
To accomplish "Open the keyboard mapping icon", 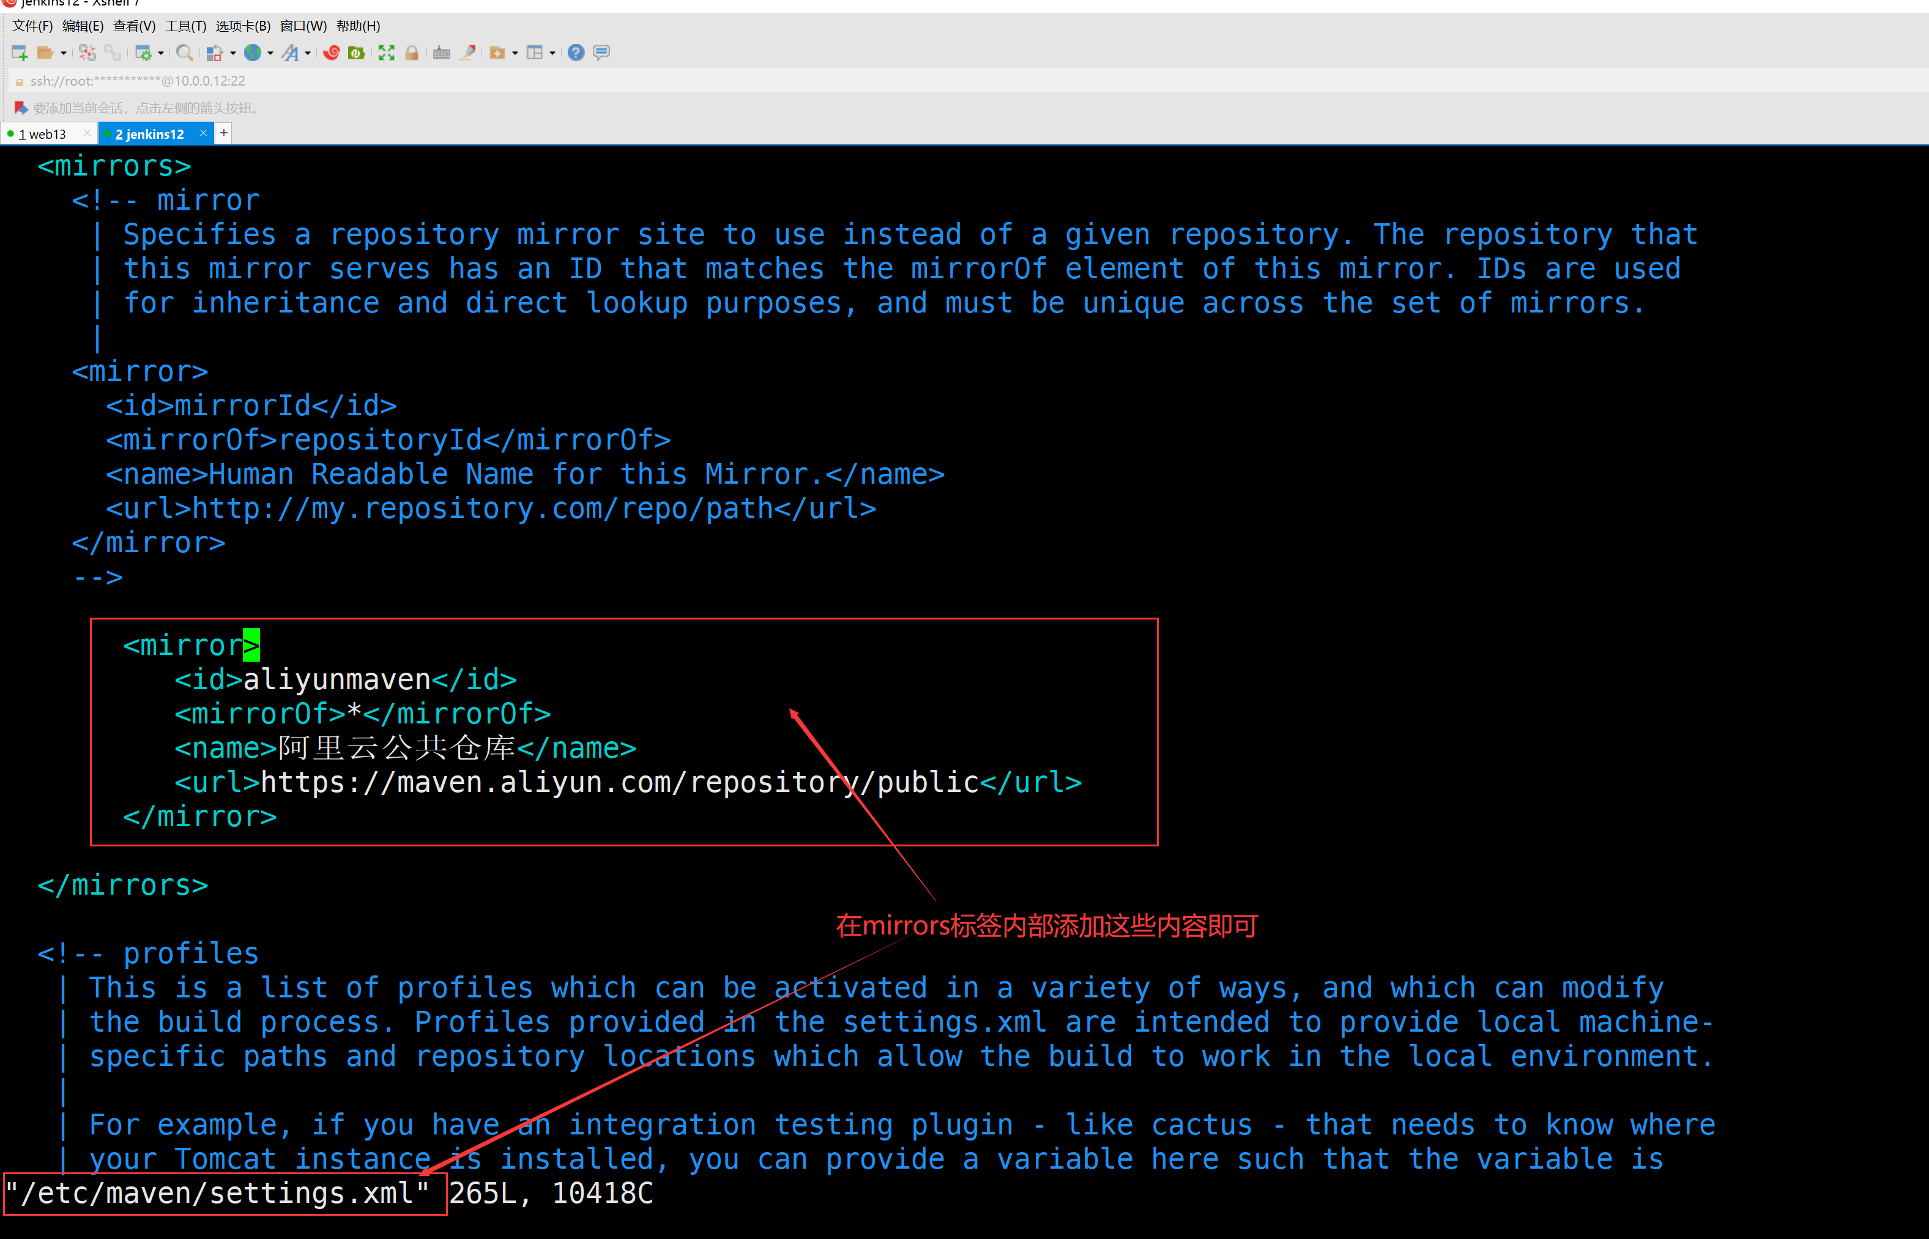I will (x=441, y=53).
